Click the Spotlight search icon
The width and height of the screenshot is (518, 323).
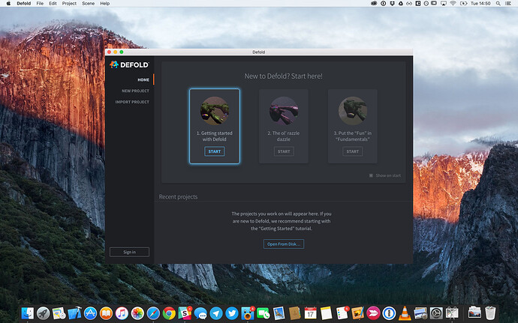coord(498,4)
